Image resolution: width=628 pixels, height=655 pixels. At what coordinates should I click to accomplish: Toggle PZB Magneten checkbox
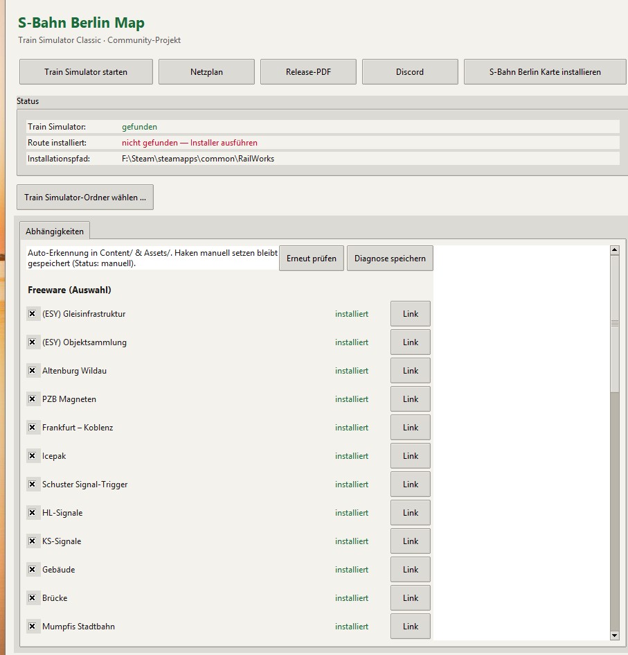32,399
